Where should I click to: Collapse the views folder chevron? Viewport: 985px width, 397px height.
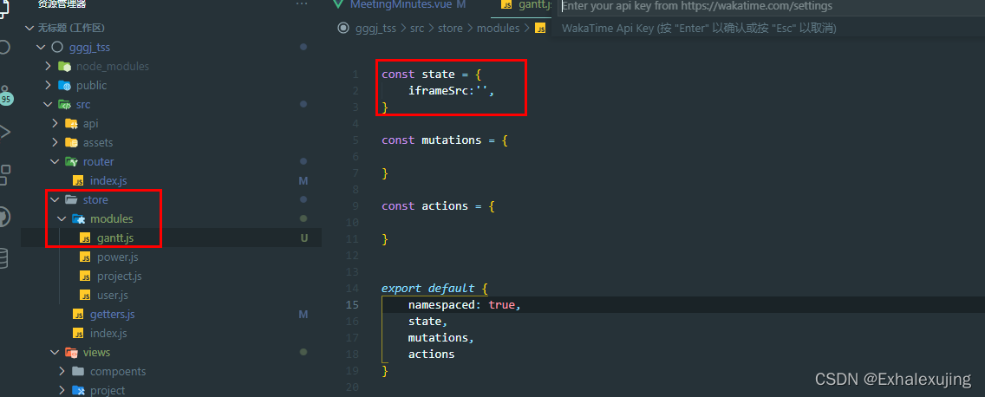[55, 353]
